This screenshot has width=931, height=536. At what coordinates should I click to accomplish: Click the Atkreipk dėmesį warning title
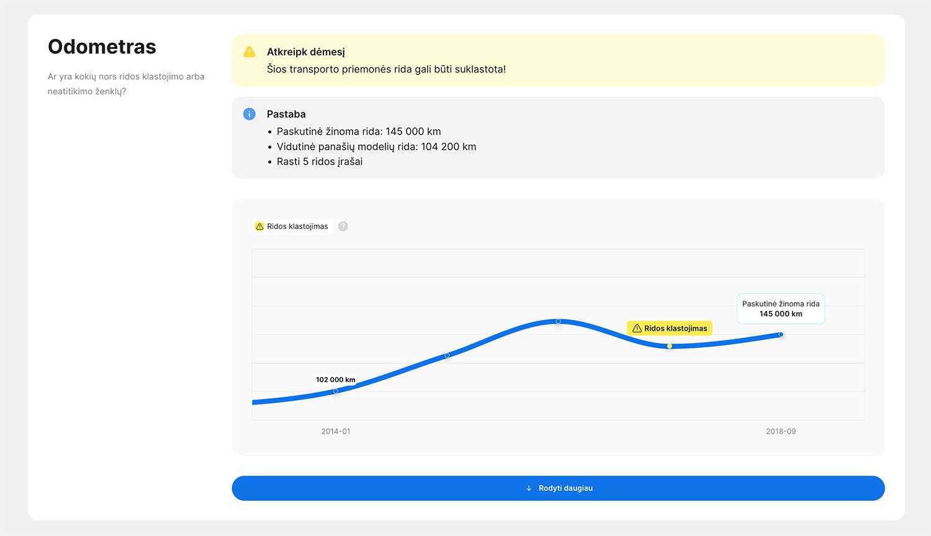click(x=306, y=52)
